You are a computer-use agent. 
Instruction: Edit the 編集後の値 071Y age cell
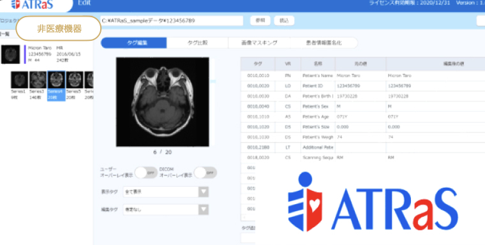tap(435, 117)
